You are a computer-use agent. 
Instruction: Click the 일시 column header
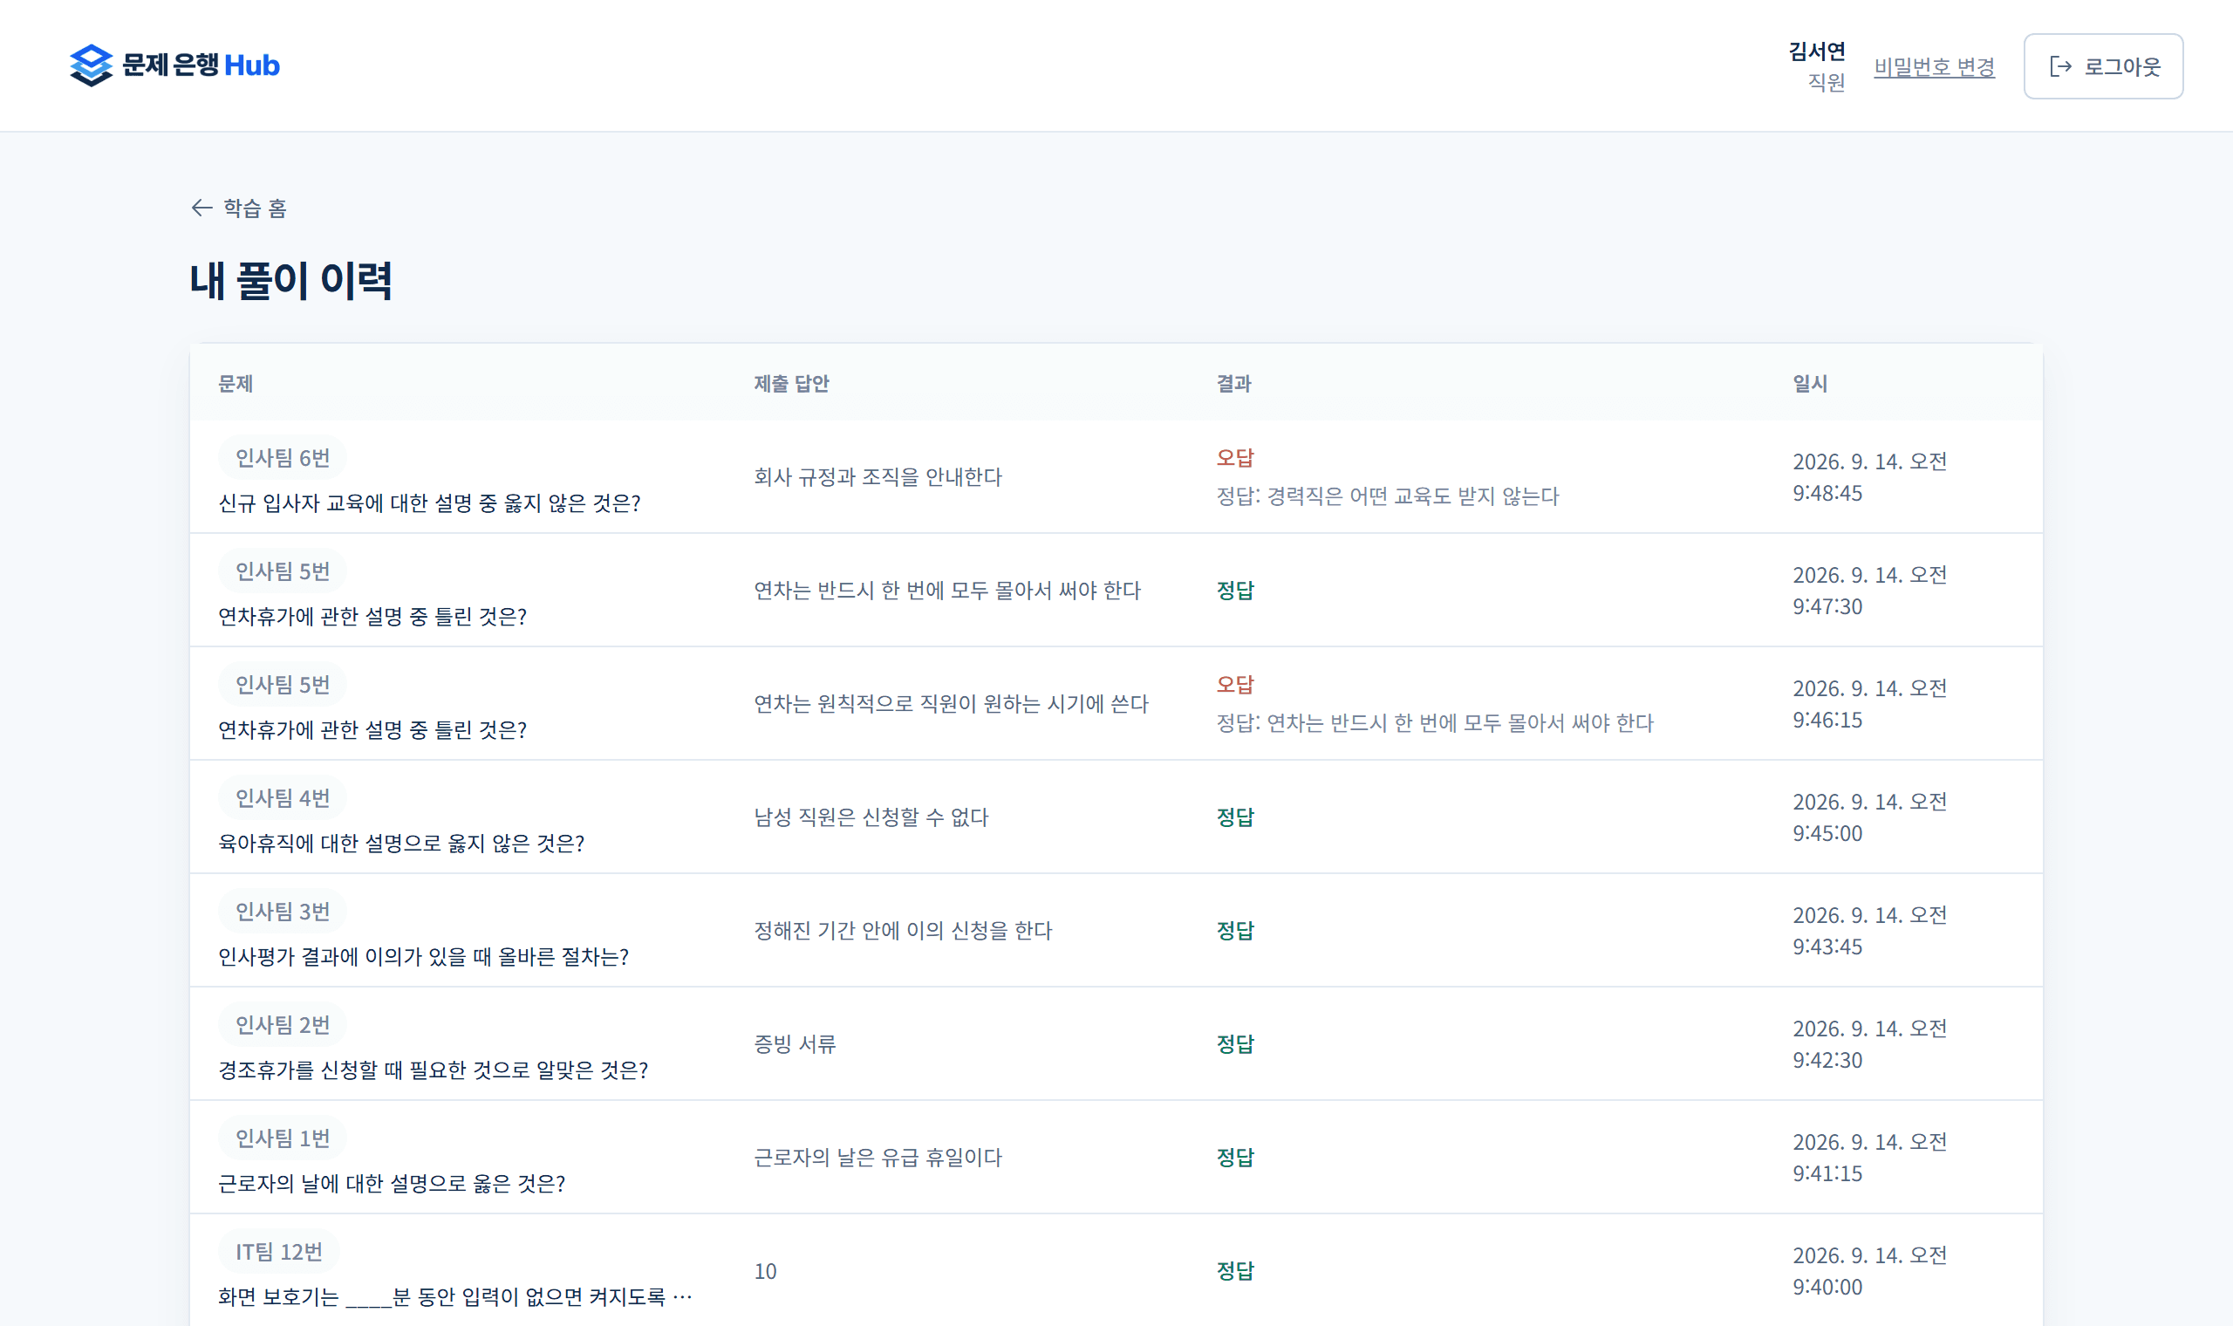pos(1810,383)
